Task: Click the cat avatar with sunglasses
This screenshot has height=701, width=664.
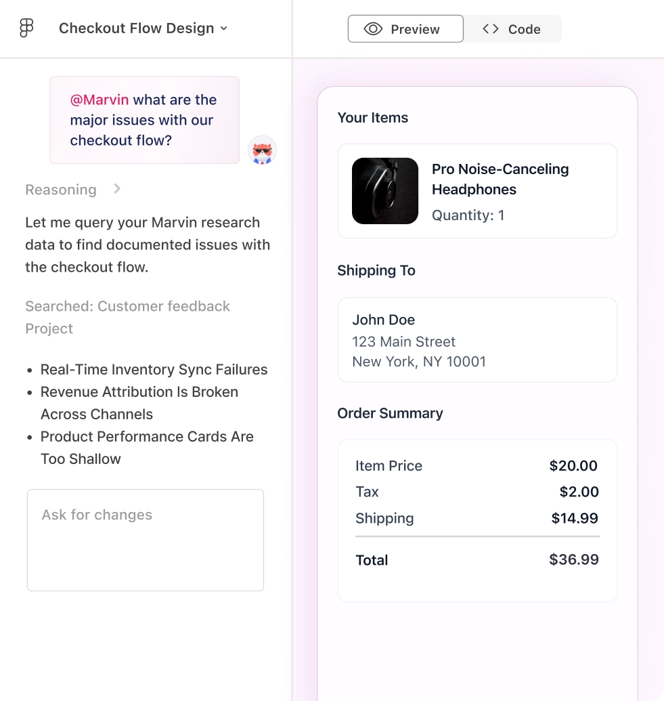Action: [x=263, y=150]
